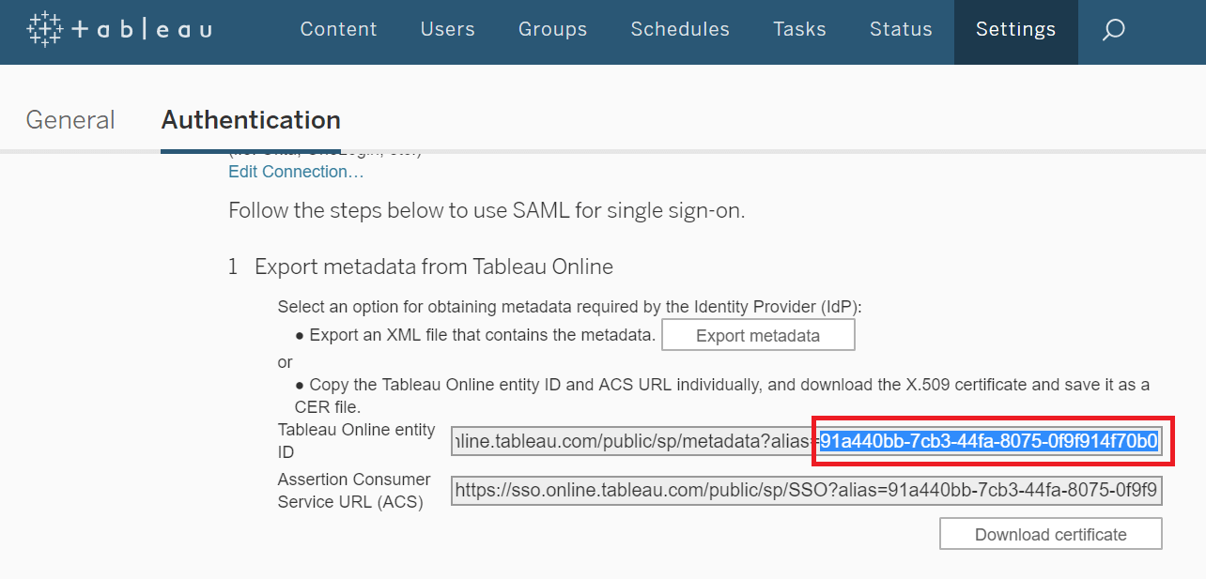1206x579 pixels.
Task: Go to the Content menu
Action: coord(338,30)
